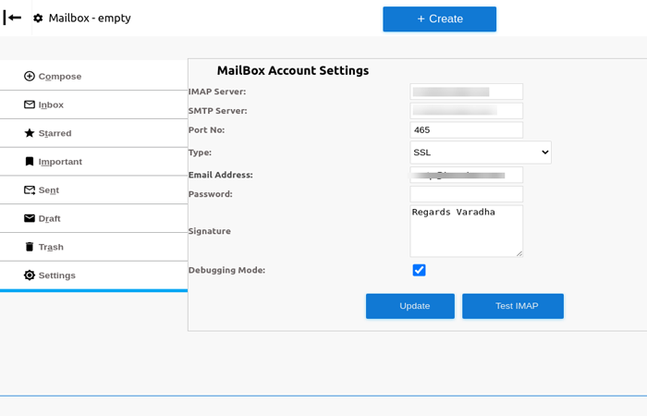Click the blue Create button
The height and width of the screenshot is (416, 647).
[x=439, y=19]
